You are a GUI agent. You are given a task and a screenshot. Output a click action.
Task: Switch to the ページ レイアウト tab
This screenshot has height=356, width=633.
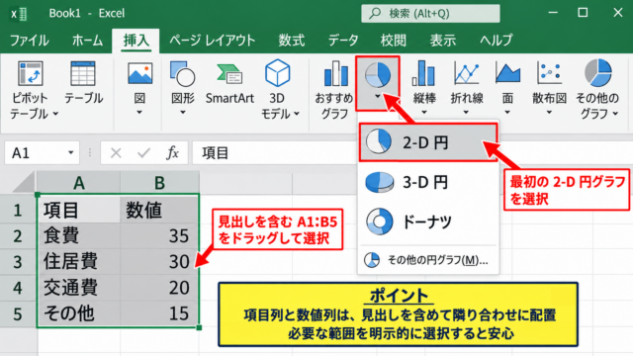tap(213, 41)
